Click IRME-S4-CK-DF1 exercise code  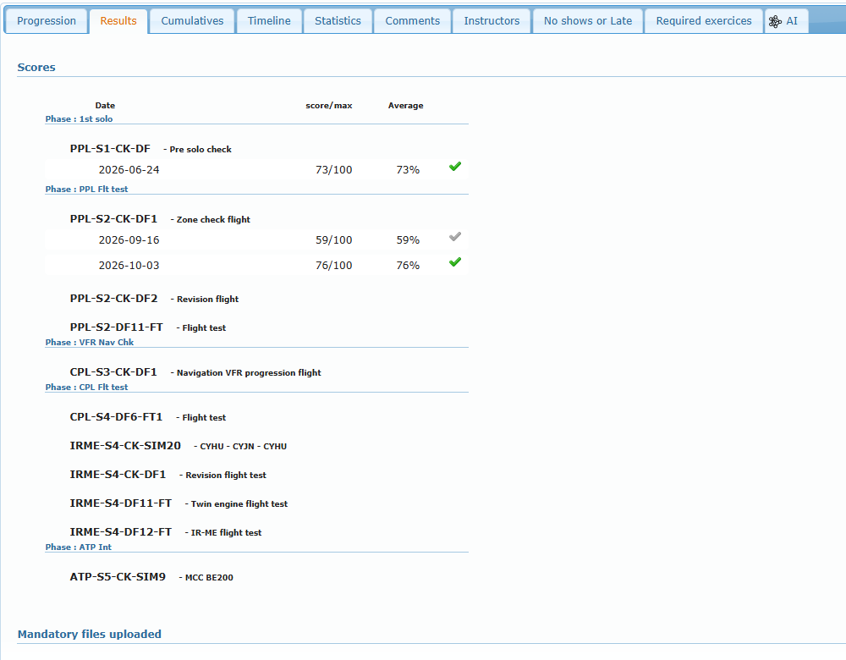point(118,475)
